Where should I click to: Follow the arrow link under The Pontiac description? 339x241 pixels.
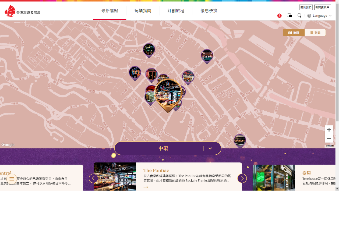146,187
